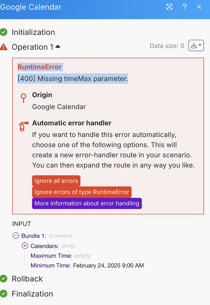Click Ignore errors of type RuntimeError

(82, 192)
